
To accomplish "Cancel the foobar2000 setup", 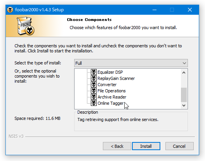I will click(179, 146).
